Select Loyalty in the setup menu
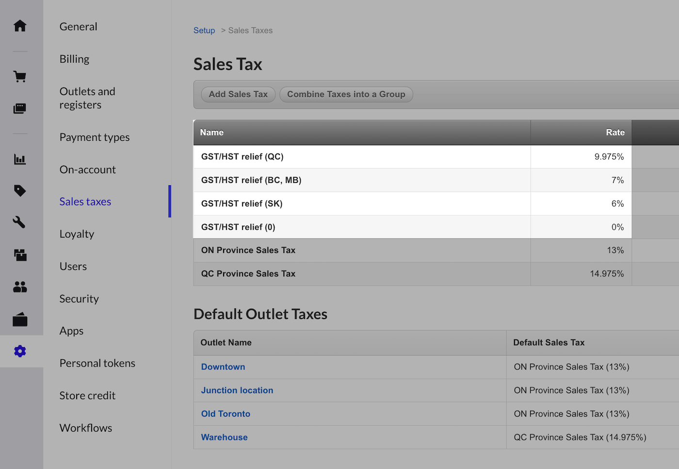This screenshot has height=469, width=679. click(x=77, y=234)
